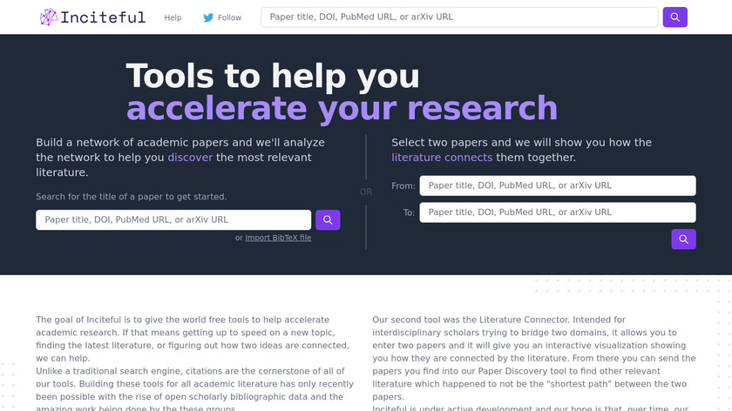The image size is (732, 411).
Task: Click the 'Tools to help you' heading
Action: (273, 77)
